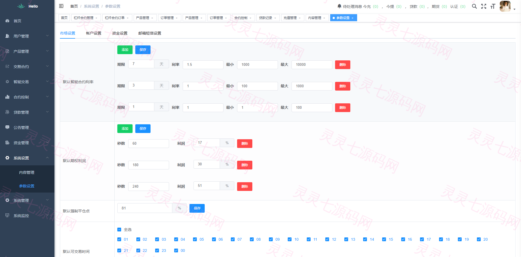Click the 利率 field showing 1.5
The image size is (521, 257).
203,65
